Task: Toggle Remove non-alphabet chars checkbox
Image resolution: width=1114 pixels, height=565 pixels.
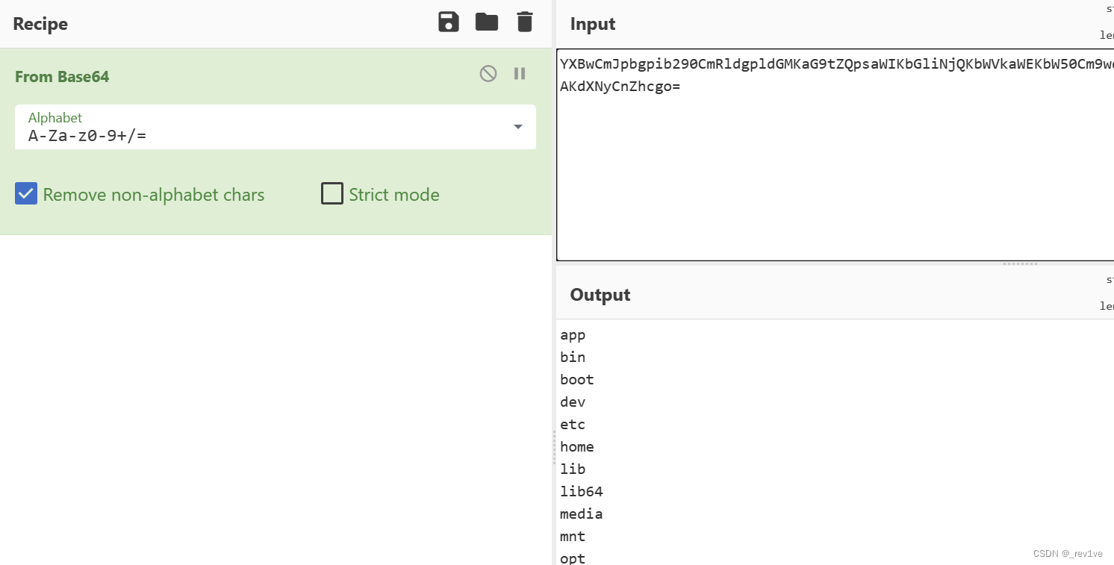Action: (x=26, y=194)
